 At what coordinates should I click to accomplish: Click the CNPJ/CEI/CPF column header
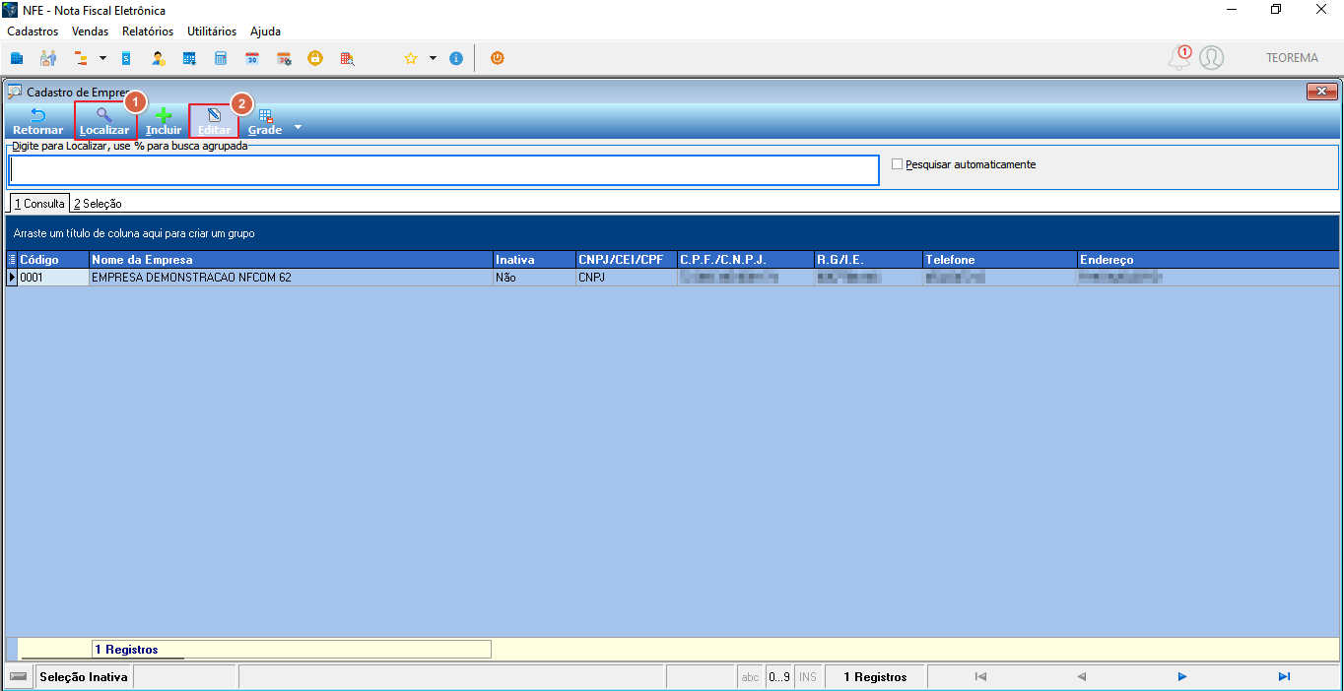point(627,260)
